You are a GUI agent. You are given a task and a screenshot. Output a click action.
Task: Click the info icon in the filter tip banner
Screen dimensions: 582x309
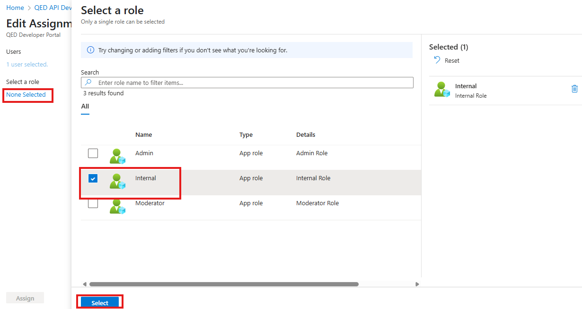point(91,50)
